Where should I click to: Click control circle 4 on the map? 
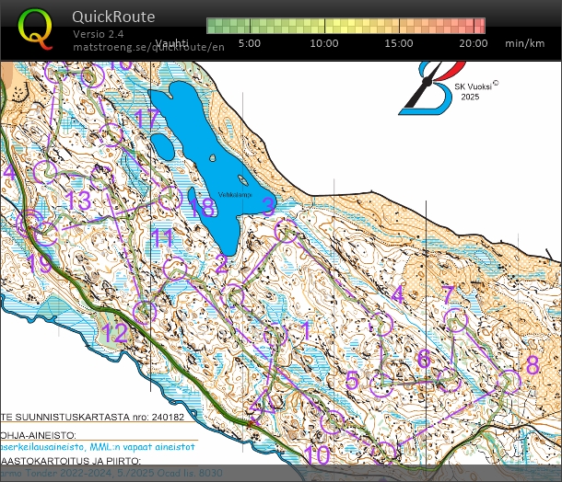pyautogui.click(x=381, y=323)
